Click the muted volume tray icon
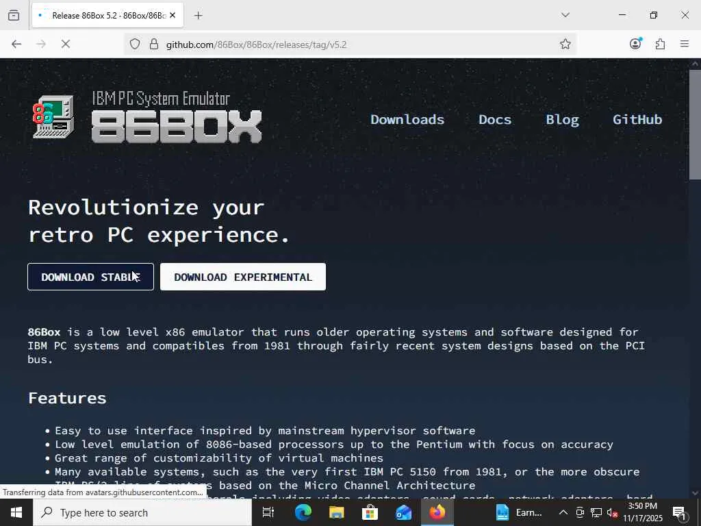The height and width of the screenshot is (526, 701). tap(612, 512)
